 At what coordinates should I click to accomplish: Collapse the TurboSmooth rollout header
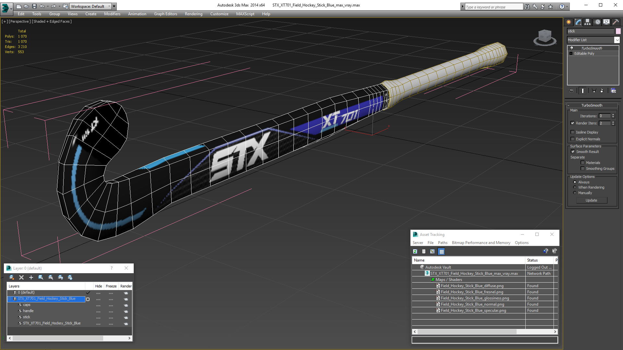pyautogui.click(x=592, y=105)
